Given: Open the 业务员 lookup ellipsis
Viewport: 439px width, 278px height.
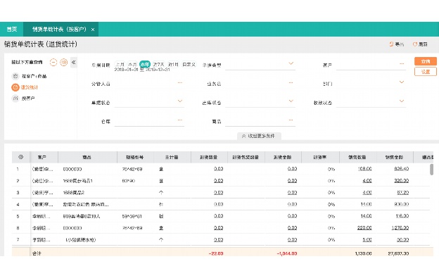Looking at the screenshot, I should coord(291,82).
